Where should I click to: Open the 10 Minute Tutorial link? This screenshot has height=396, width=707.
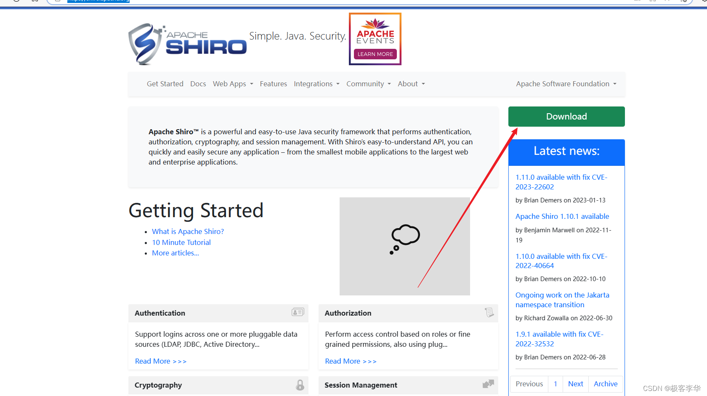point(181,242)
